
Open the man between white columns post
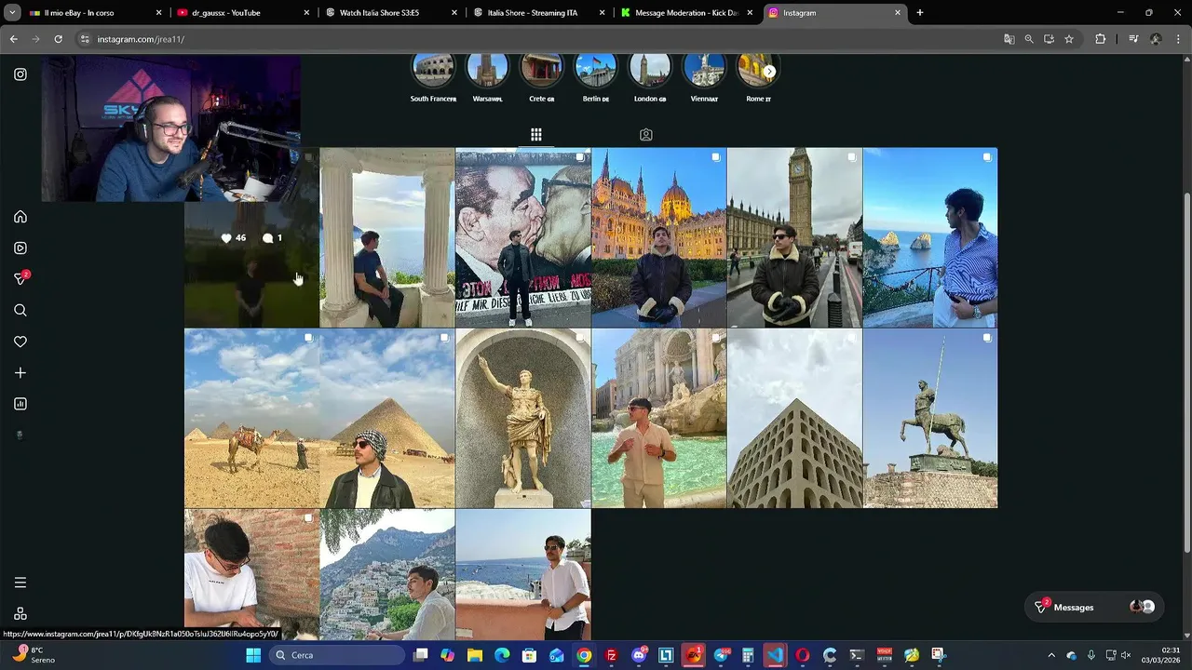[387, 237]
